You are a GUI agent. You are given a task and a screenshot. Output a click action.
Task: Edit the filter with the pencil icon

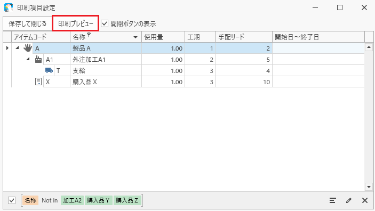[x=349, y=200]
